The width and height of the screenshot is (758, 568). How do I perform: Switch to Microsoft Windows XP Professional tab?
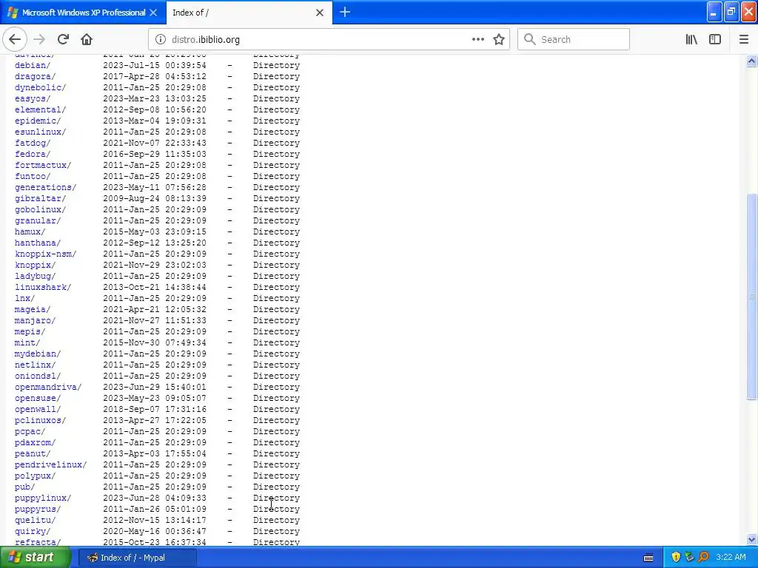click(83, 13)
